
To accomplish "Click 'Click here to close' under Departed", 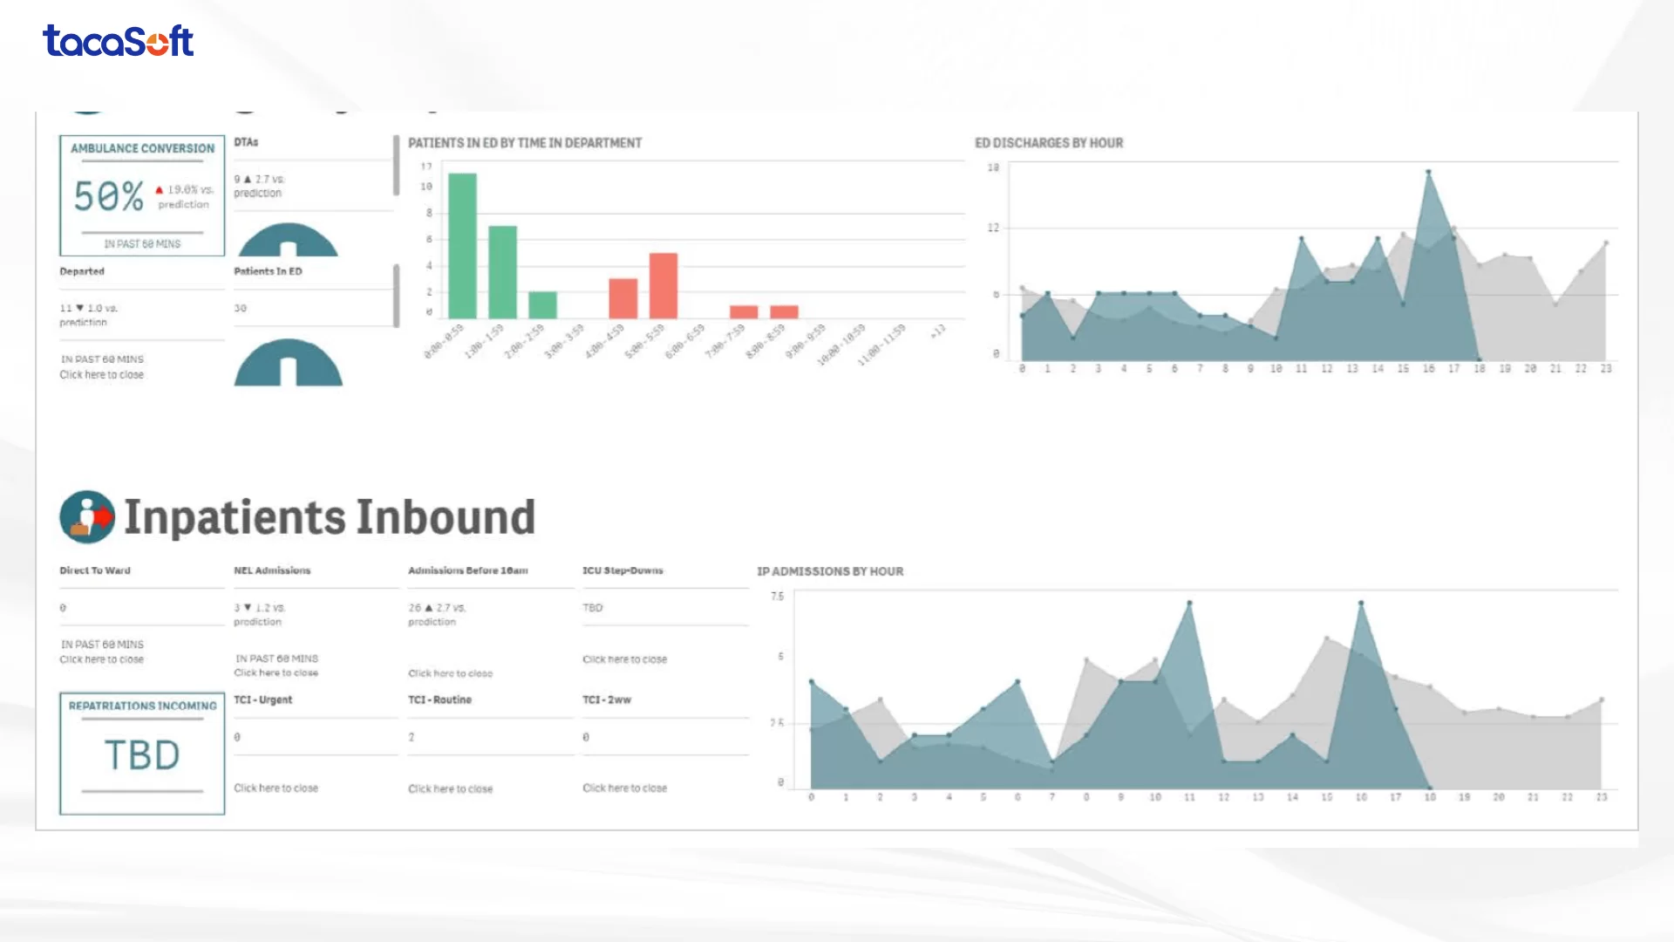I will point(101,375).
